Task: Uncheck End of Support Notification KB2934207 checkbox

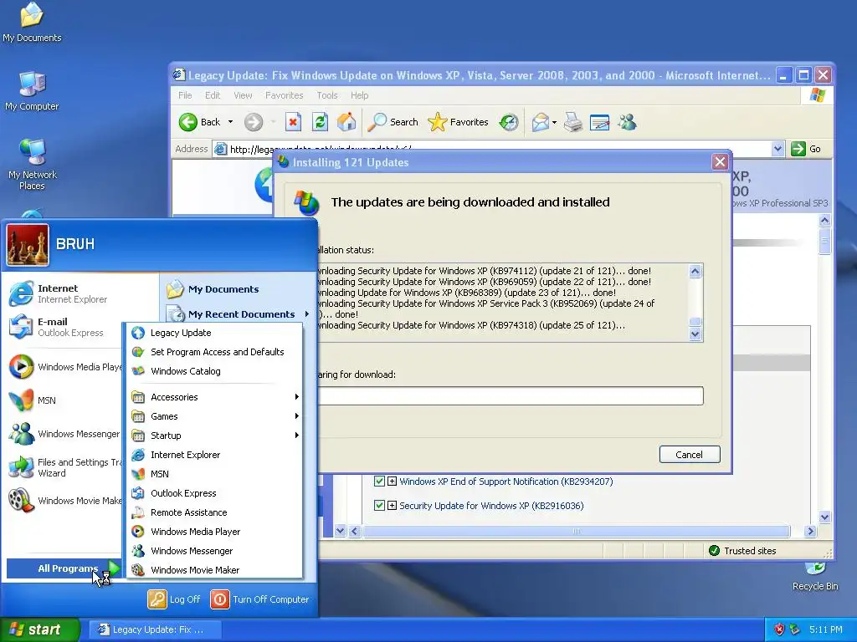Action: [379, 481]
